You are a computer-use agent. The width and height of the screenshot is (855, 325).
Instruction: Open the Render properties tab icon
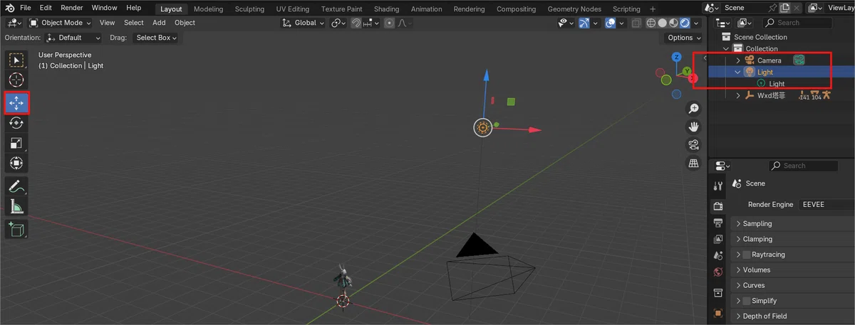click(x=718, y=206)
